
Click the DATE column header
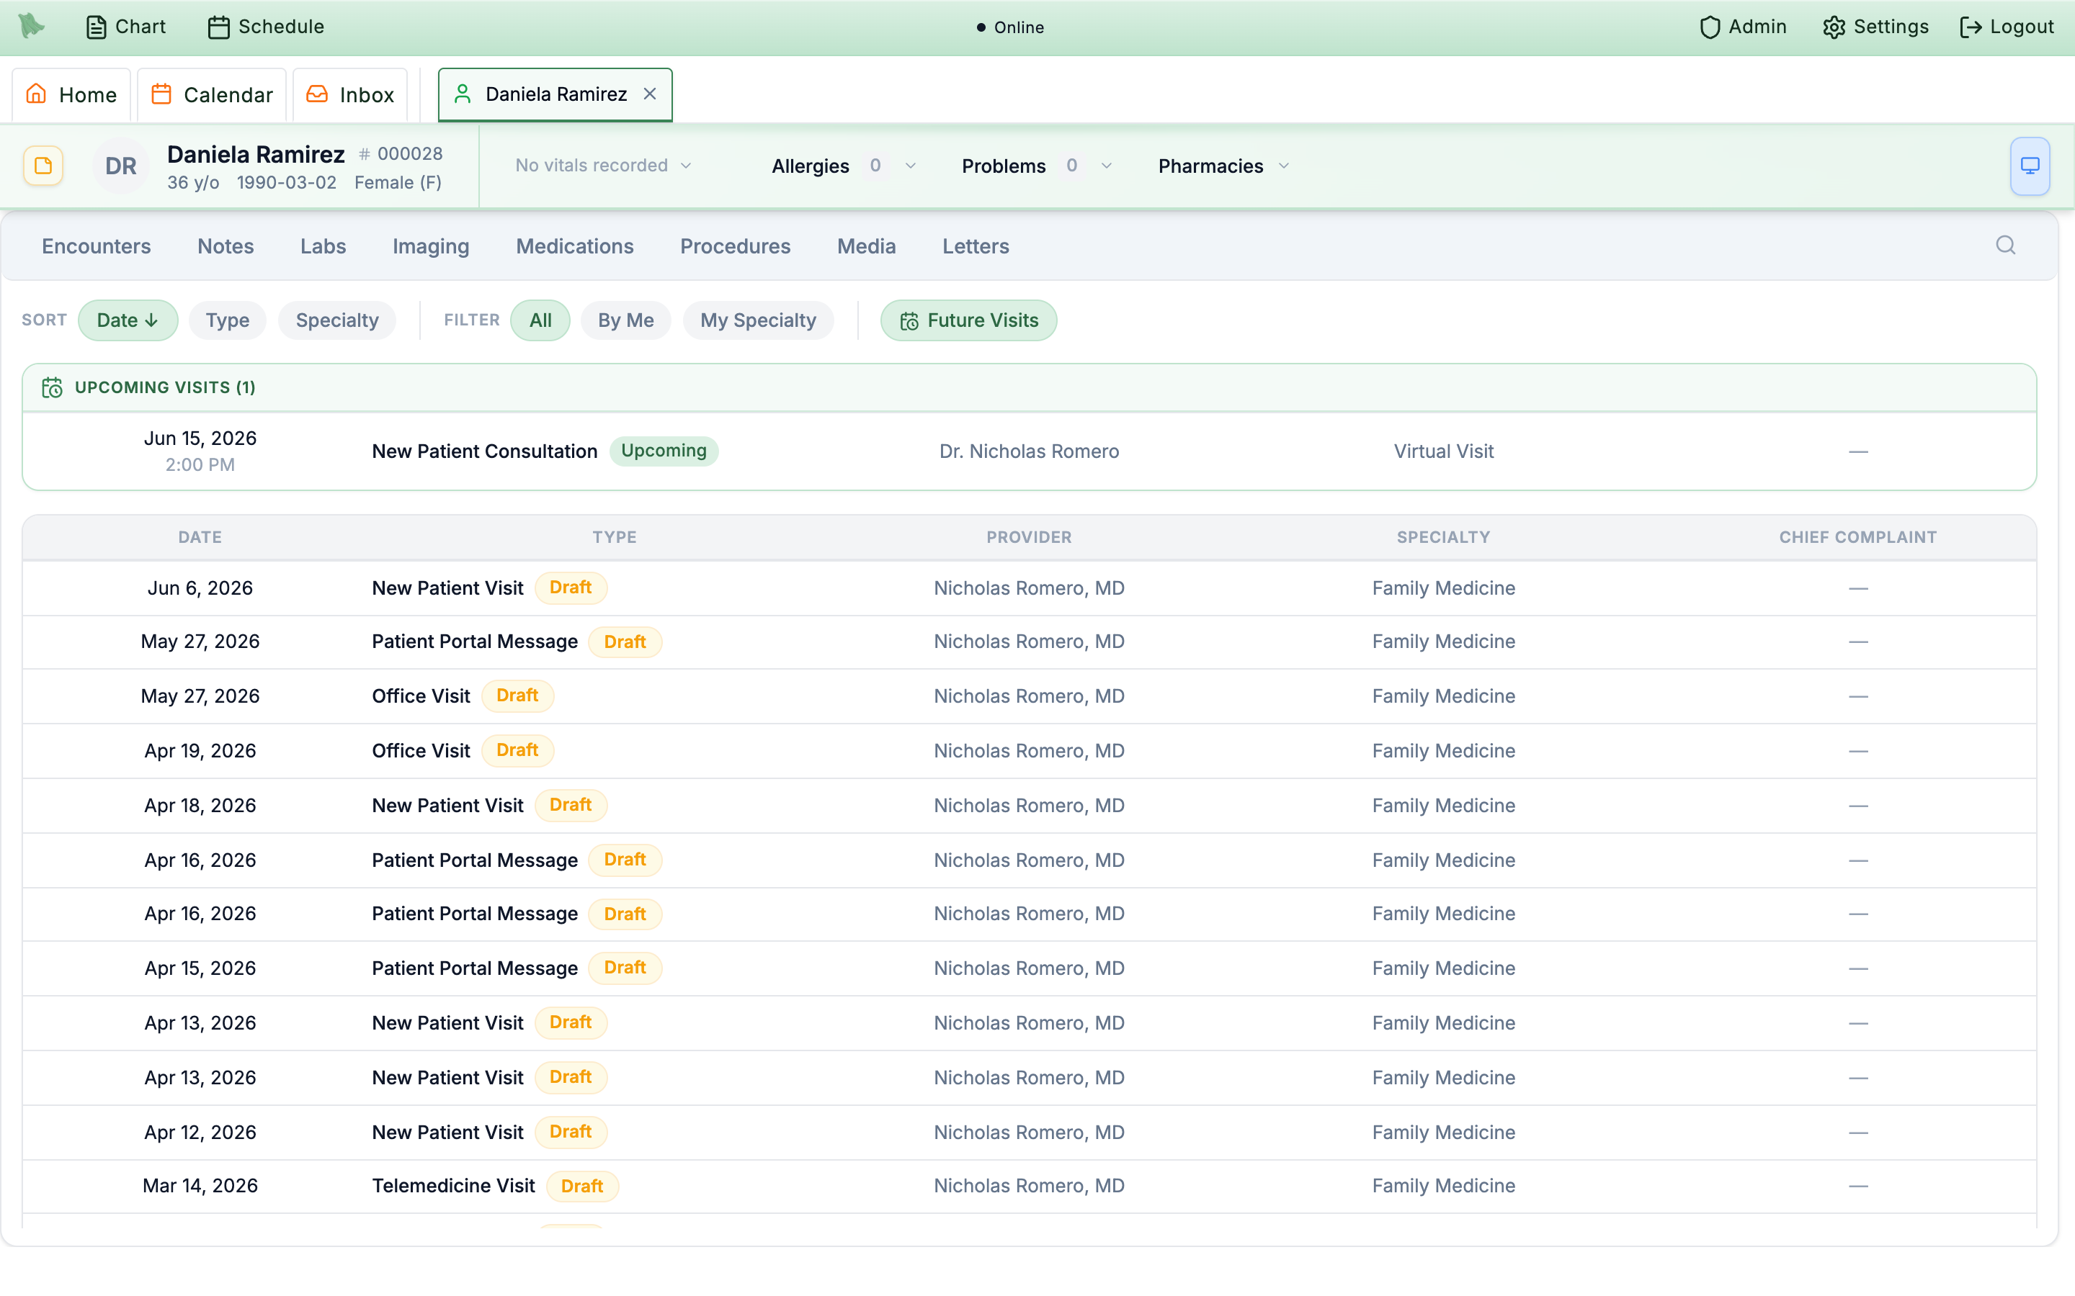tap(200, 537)
